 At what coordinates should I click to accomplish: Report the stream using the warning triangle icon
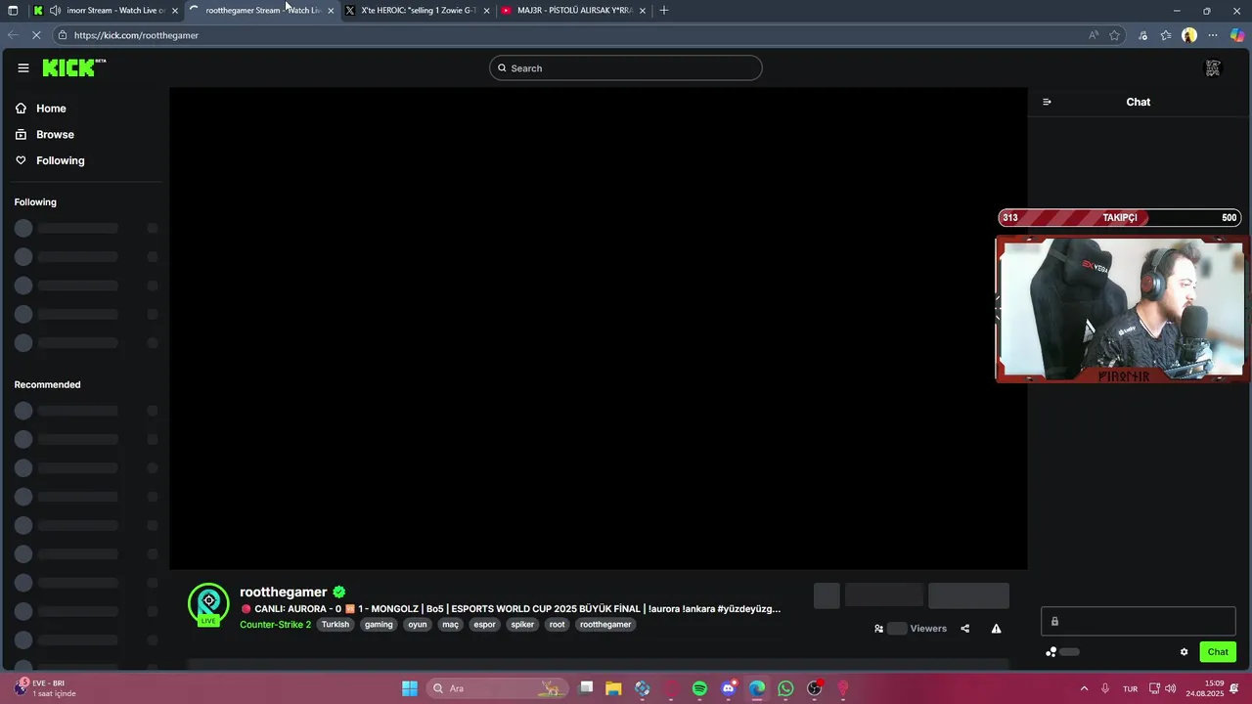[996, 629]
